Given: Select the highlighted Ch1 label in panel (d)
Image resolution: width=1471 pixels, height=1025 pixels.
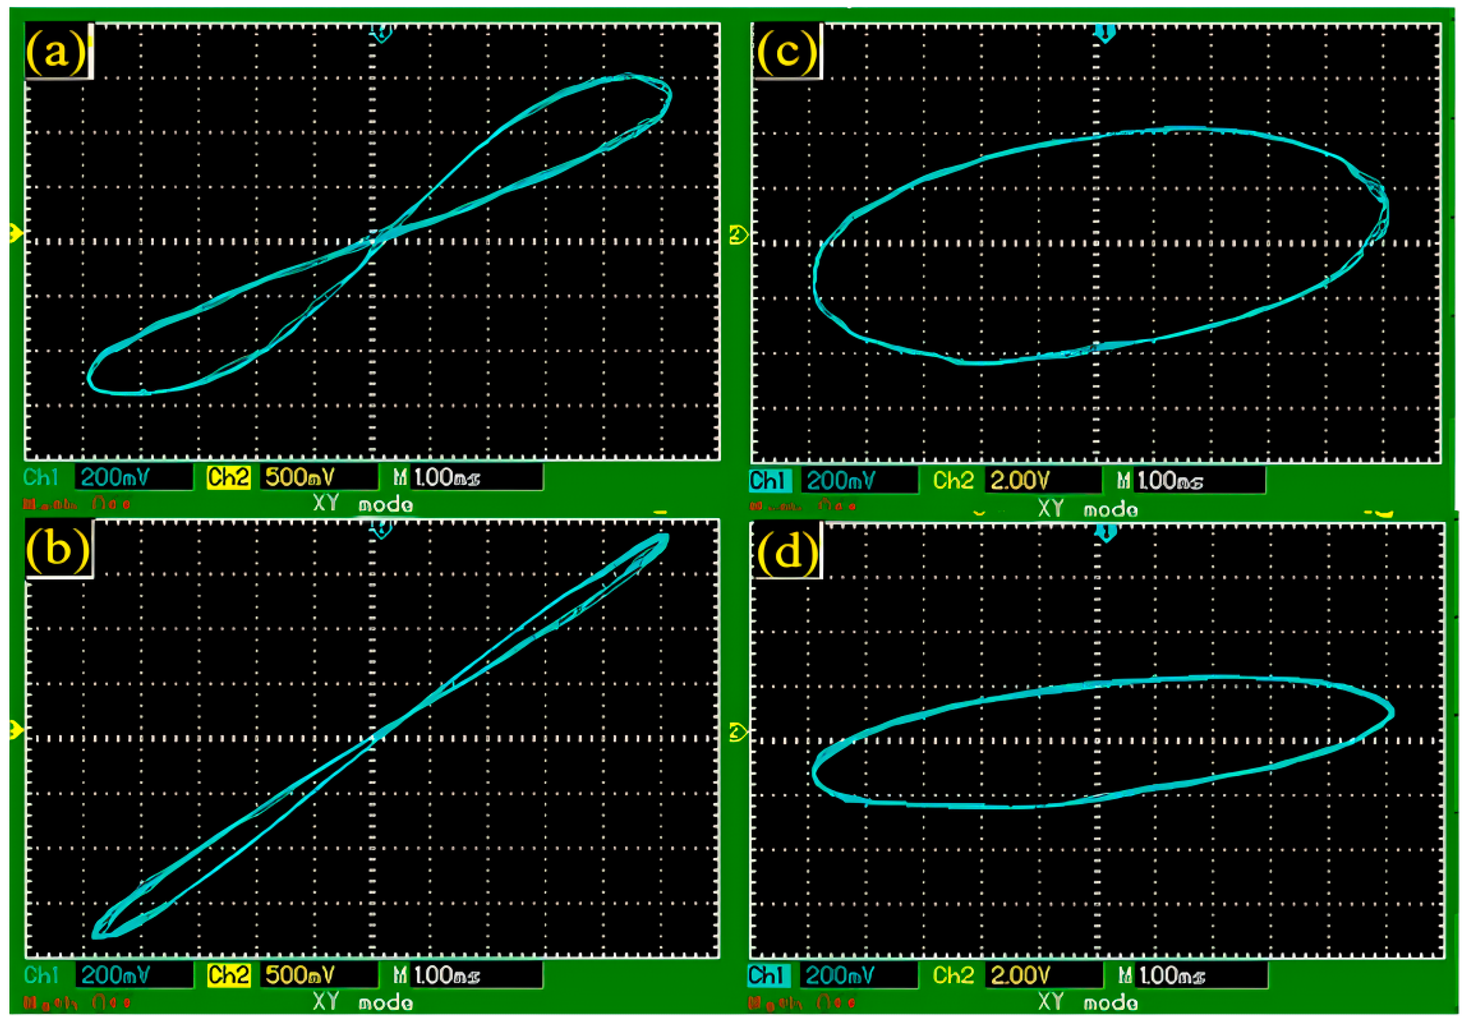Looking at the screenshot, I should pos(769,975).
